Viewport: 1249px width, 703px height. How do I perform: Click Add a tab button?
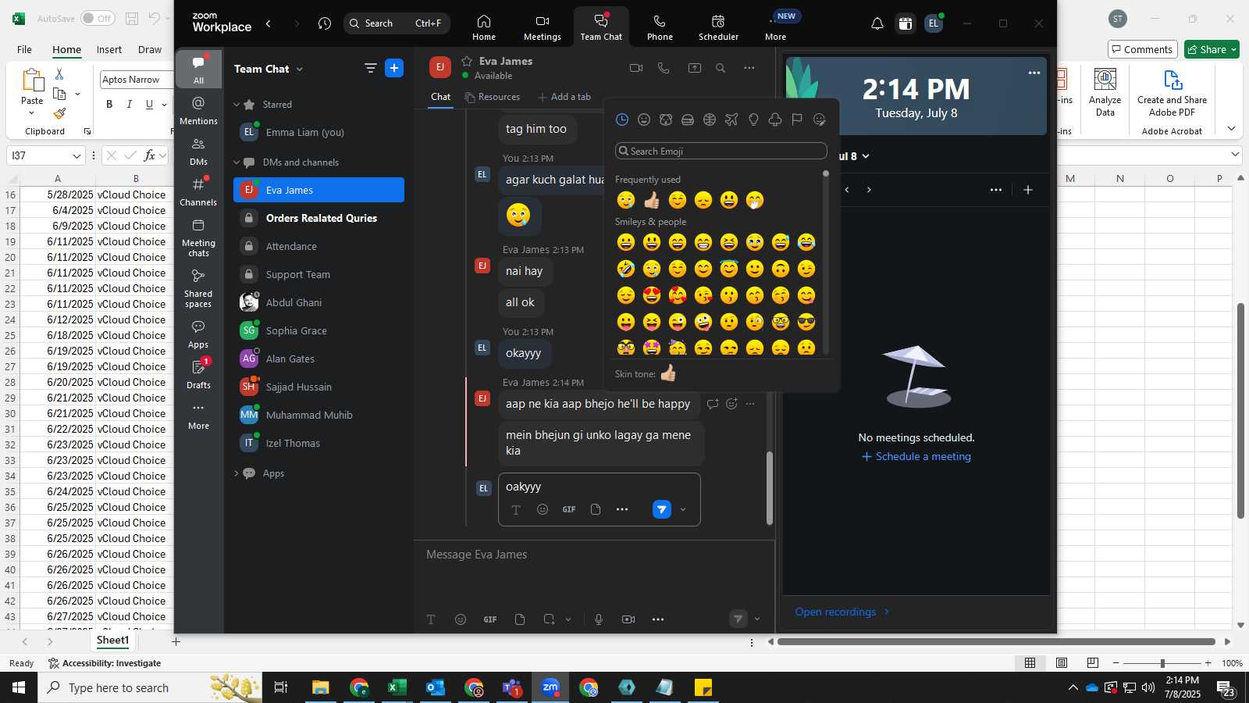click(564, 97)
